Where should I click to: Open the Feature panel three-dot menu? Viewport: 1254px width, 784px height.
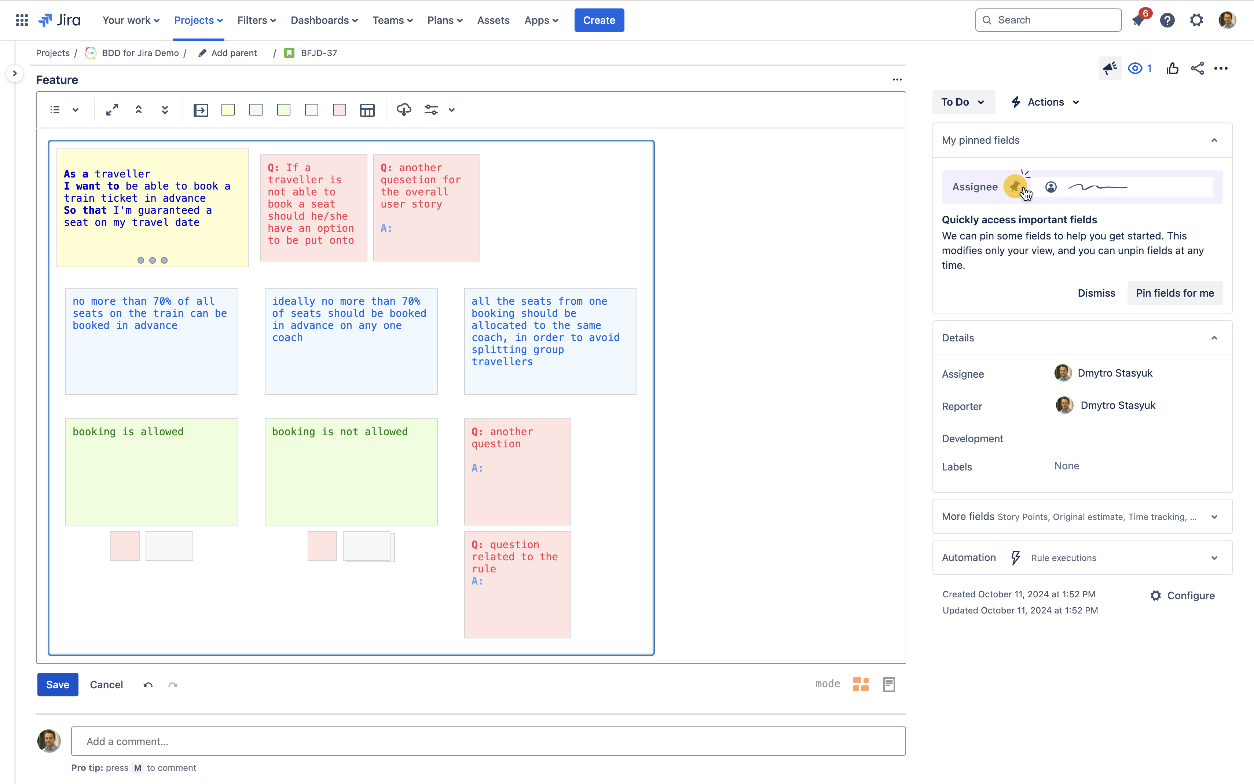point(897,80)
